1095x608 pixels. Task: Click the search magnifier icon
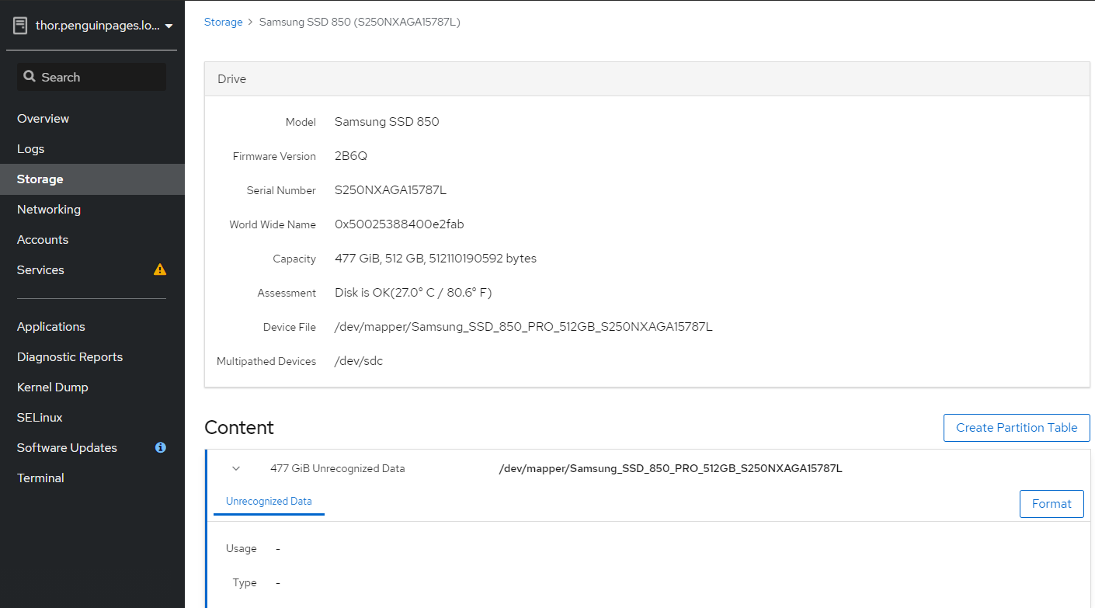(x=30, y=77)
